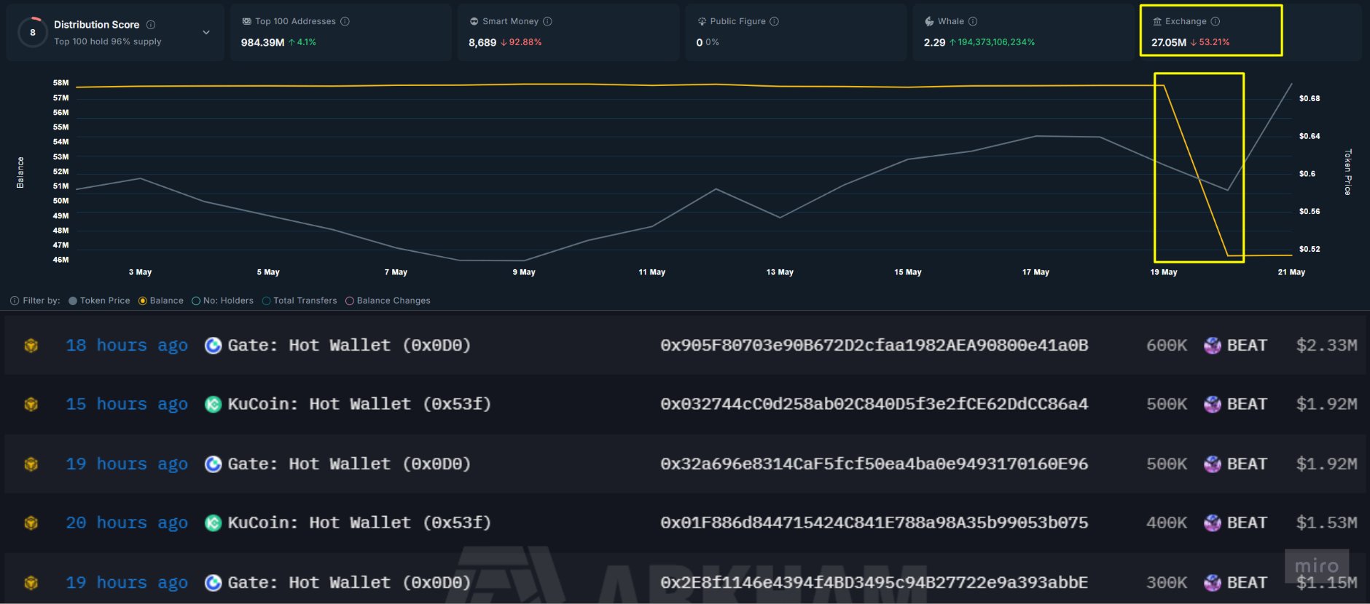Click the 27.05M Exchange balance value
The image size is (1370, 604).
[x=1169, y=42]
